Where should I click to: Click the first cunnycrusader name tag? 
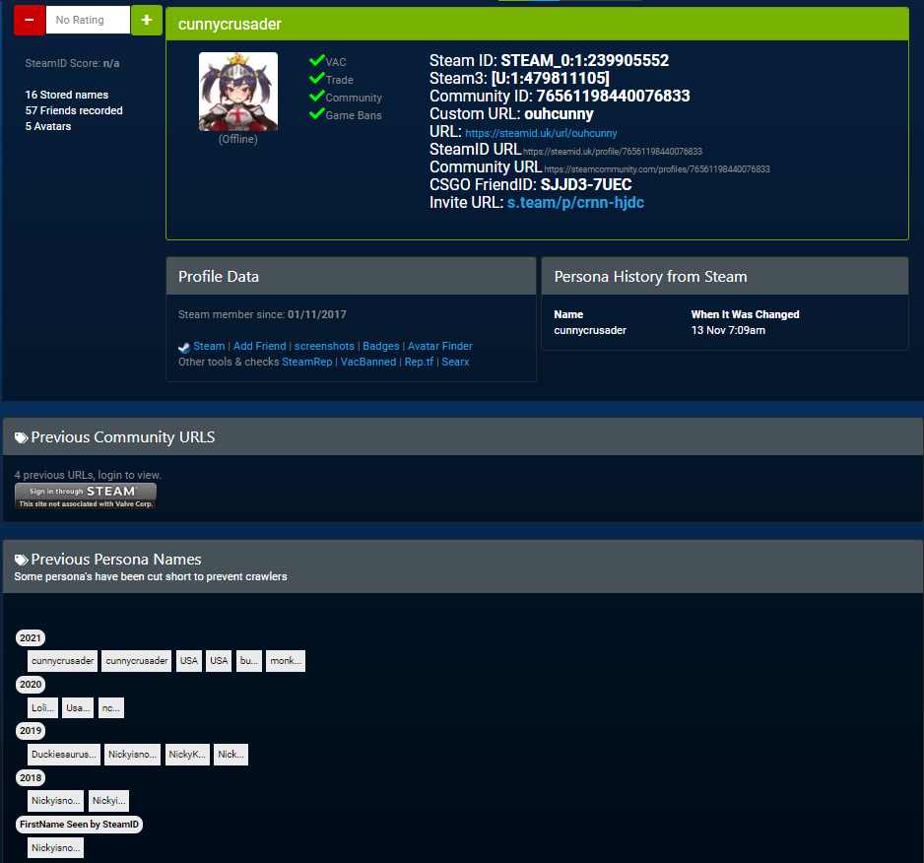click(62, 661)
